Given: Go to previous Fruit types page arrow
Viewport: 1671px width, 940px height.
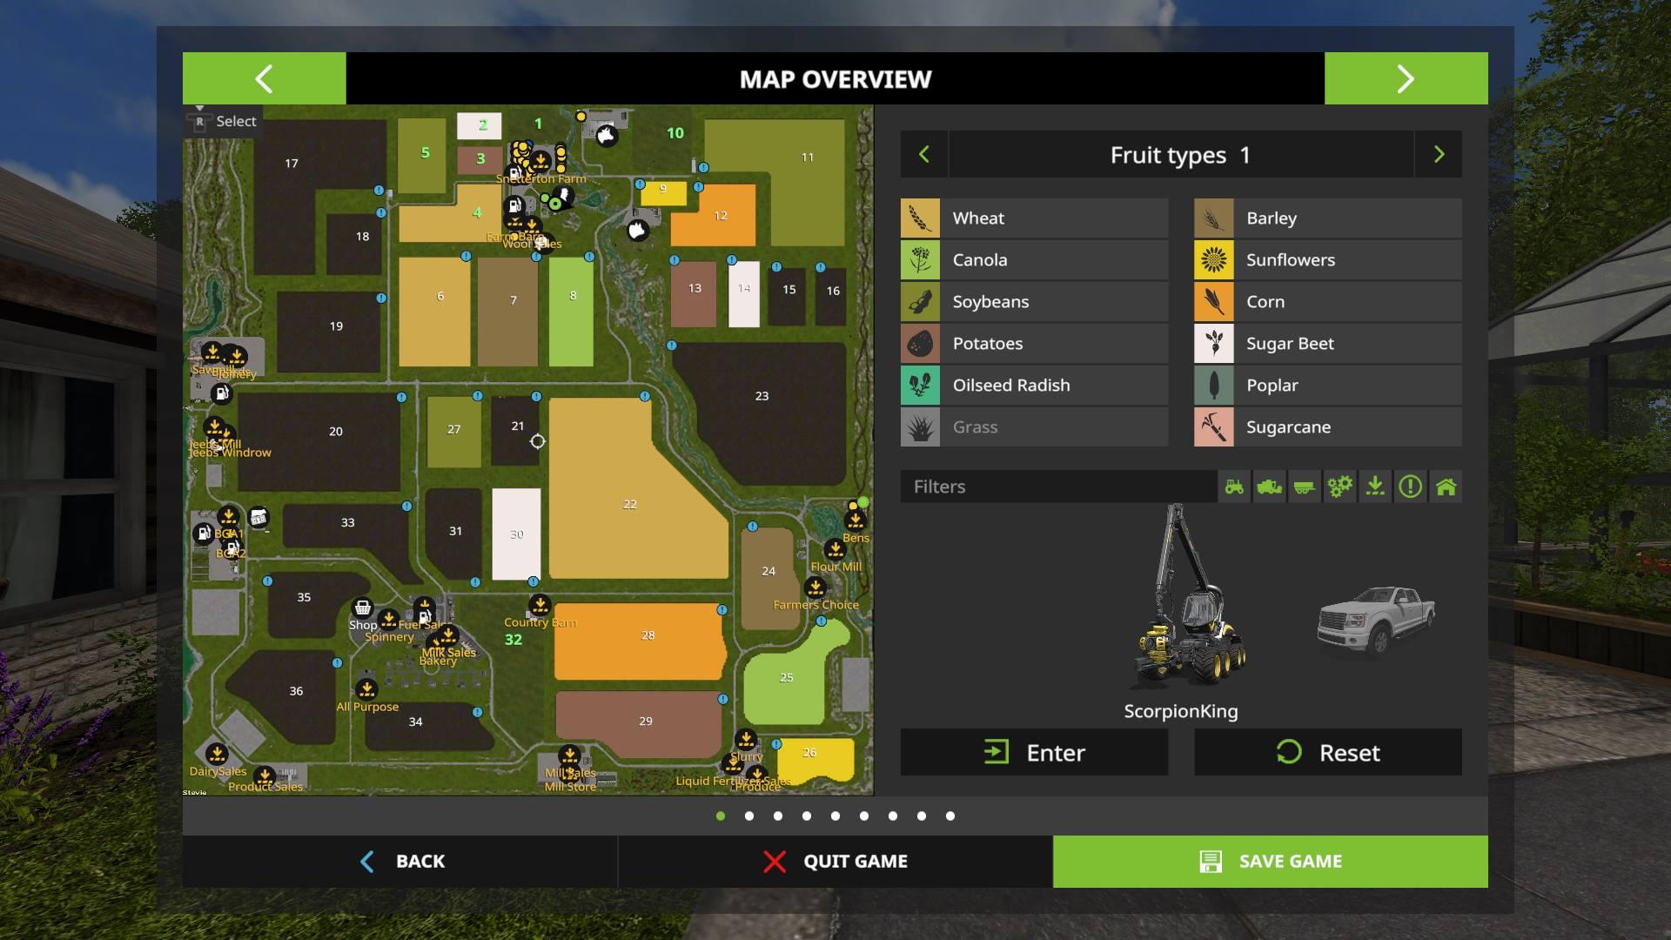Looking at the screenshot, I should [924, 155].
